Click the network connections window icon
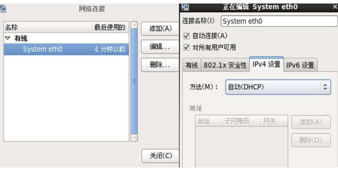 [x=3, y=8]
